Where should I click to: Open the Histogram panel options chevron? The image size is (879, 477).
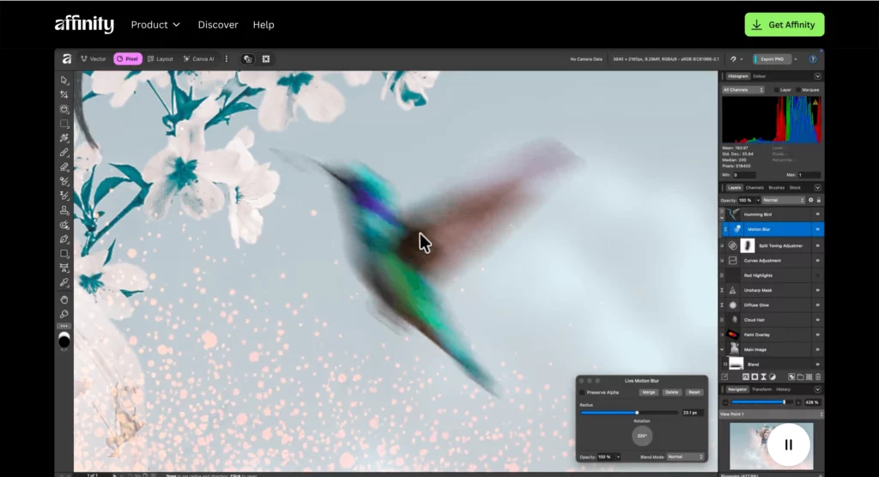(x=817, y=76)
